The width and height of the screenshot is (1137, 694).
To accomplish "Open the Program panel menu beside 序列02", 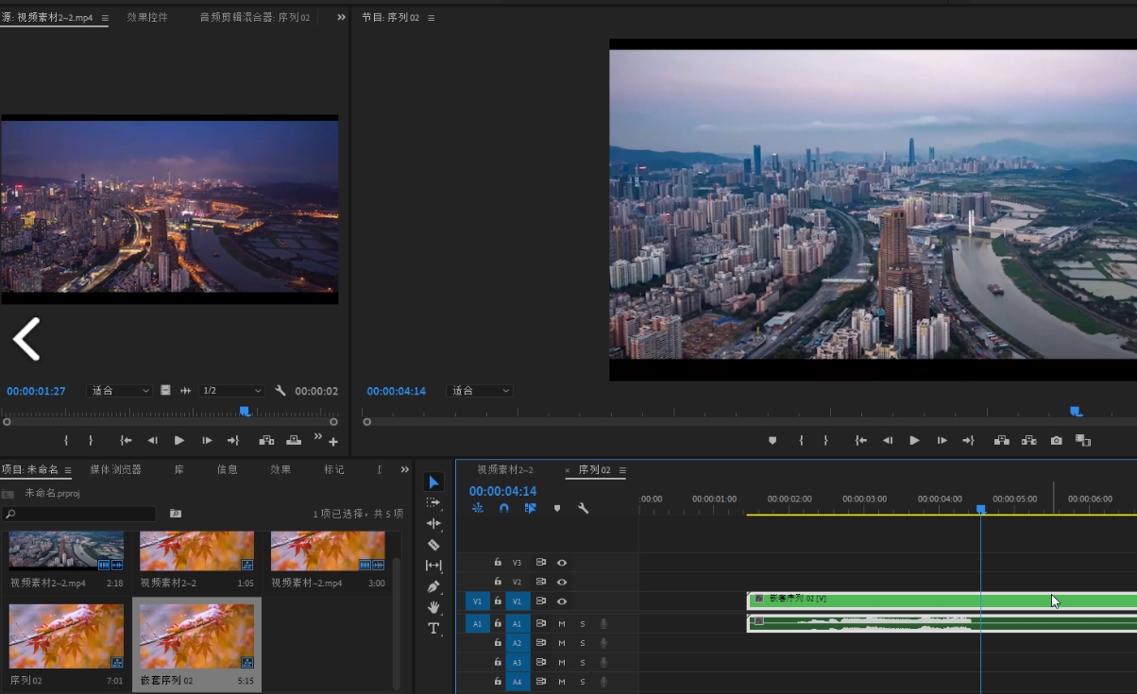I will point(432,18).
